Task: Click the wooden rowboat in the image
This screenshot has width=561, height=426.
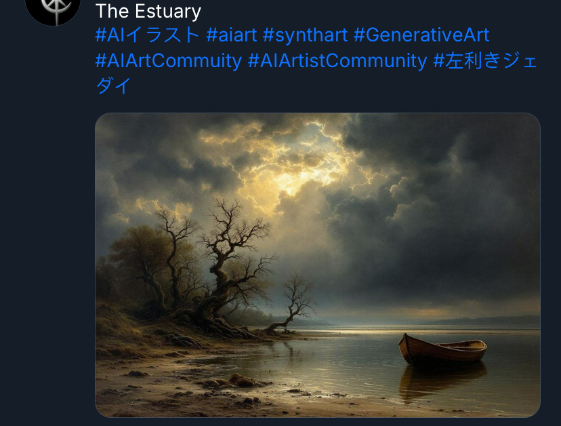Action: pyautogui.click(x=442, y=349)
